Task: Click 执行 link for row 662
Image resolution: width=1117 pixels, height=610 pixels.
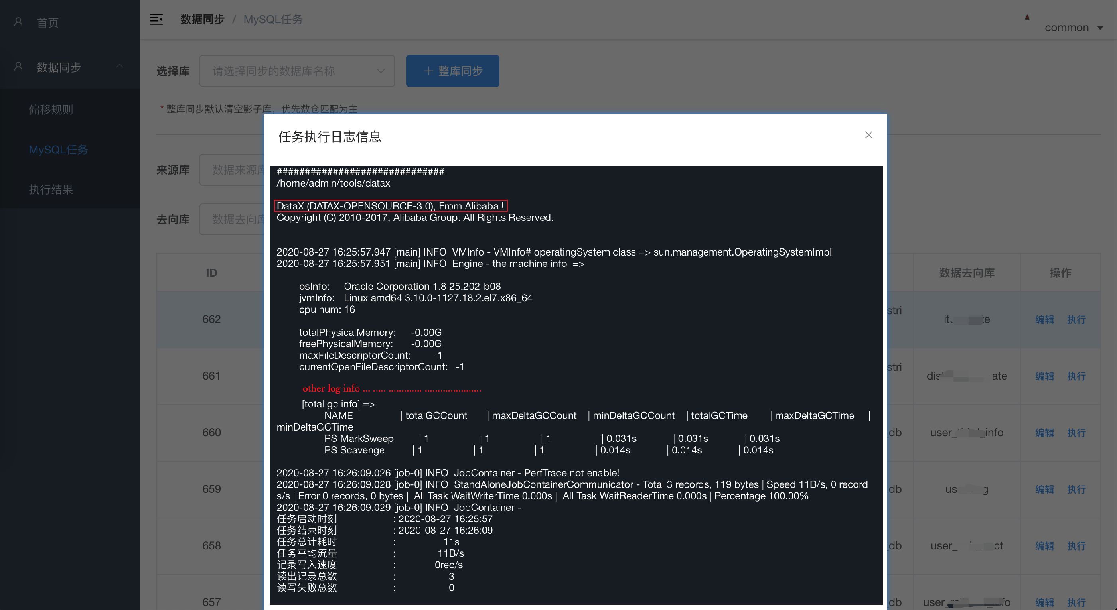Action: [1076, 319]
